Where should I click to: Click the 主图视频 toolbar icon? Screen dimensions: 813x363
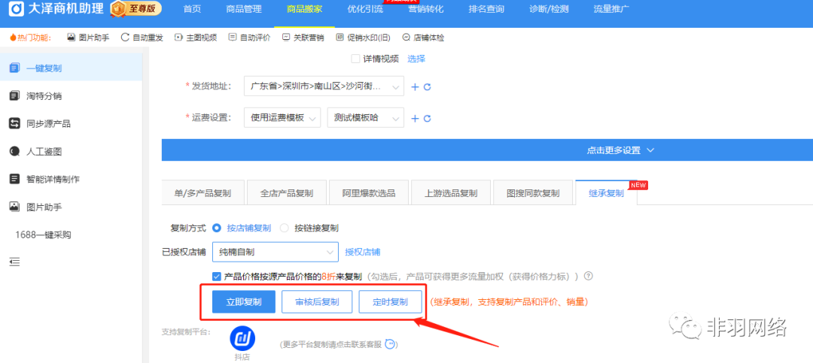point(178,38)
